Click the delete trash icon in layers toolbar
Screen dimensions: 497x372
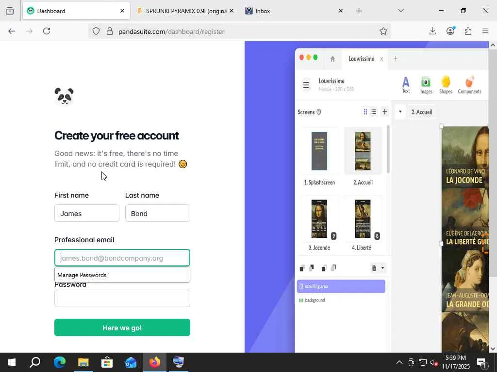(374, 268)
